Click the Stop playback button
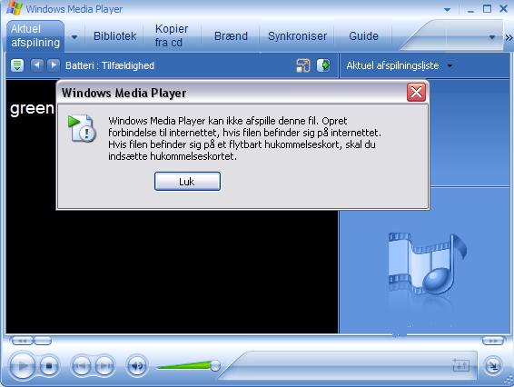 (50, 365)
